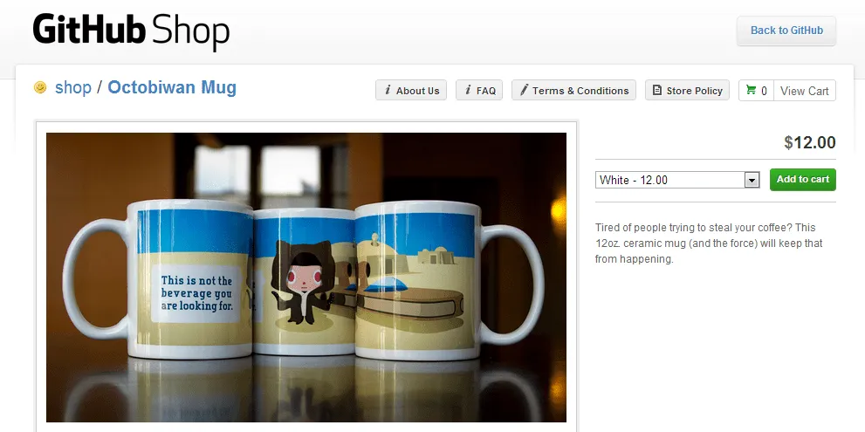
Task: Click the green shopping cart icon
Action: point(751,90)
